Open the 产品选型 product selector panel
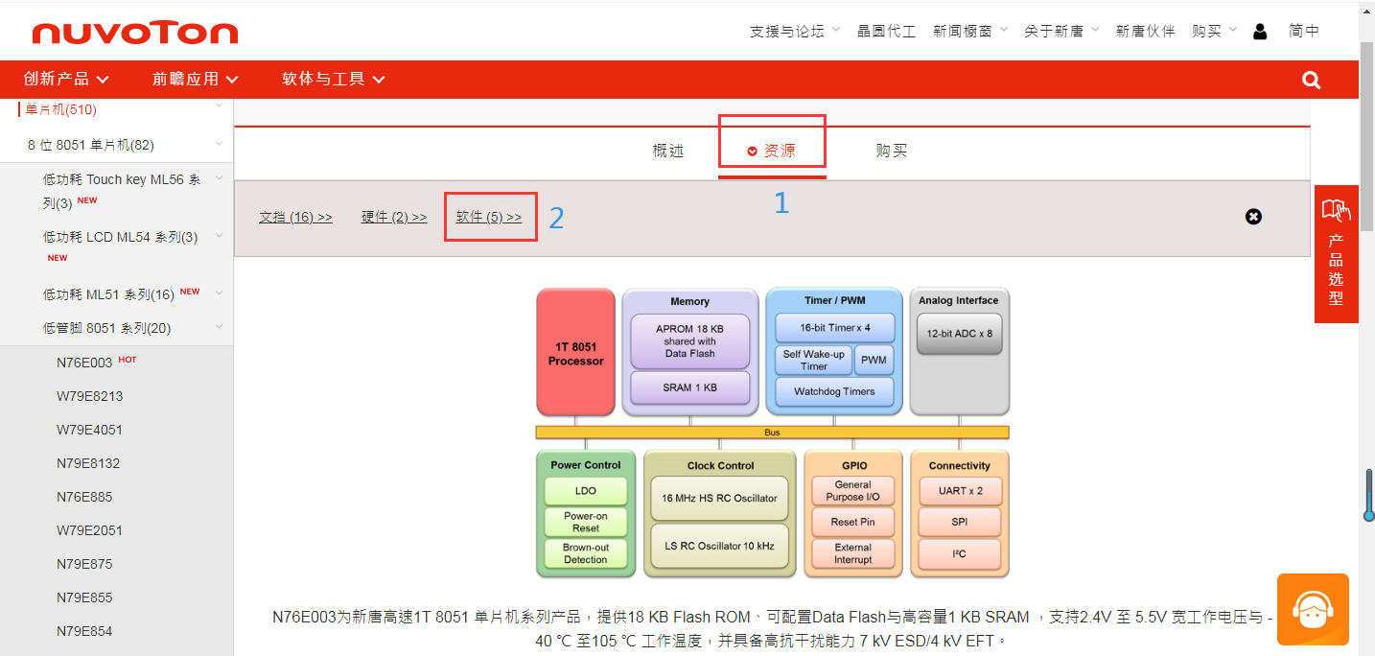This screenshot has height=656, width=1375. [1336, 254]
